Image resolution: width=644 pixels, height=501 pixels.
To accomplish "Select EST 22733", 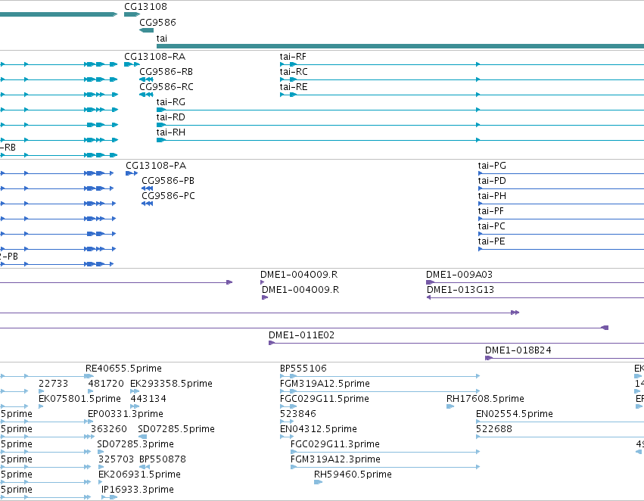I will click(53, 384).
